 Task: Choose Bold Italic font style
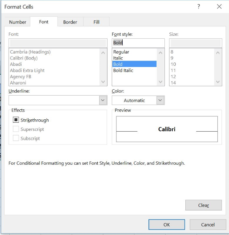pyautogui.click(x=134, y=70)
